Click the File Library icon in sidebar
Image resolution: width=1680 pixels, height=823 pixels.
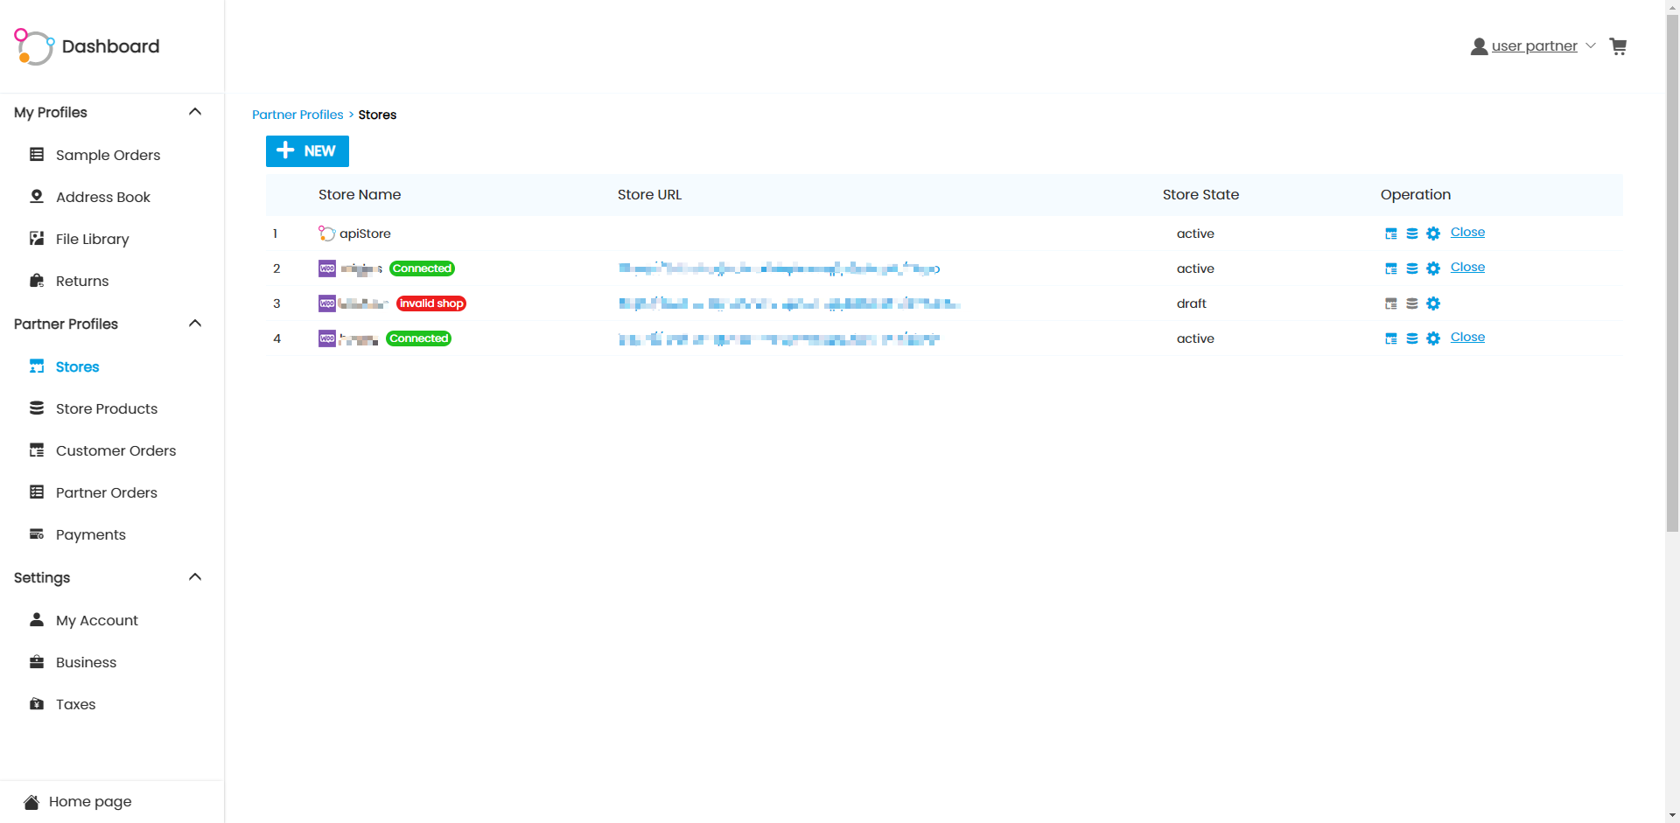(x=36, y=238)
